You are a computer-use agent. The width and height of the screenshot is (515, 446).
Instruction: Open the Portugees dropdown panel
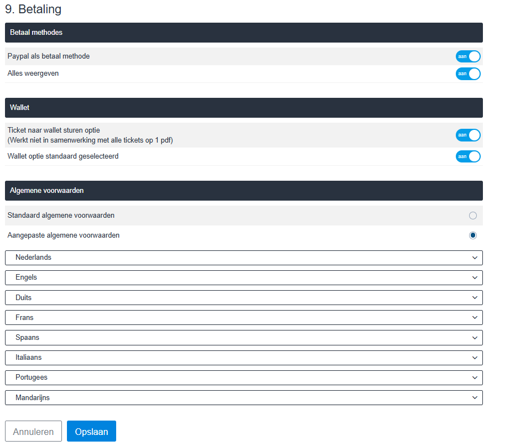(243, 377)
